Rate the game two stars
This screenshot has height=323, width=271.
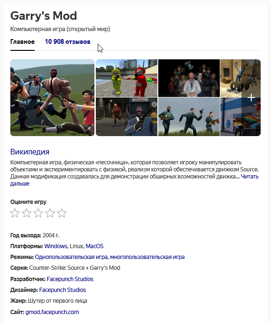(x=26, y=213)
